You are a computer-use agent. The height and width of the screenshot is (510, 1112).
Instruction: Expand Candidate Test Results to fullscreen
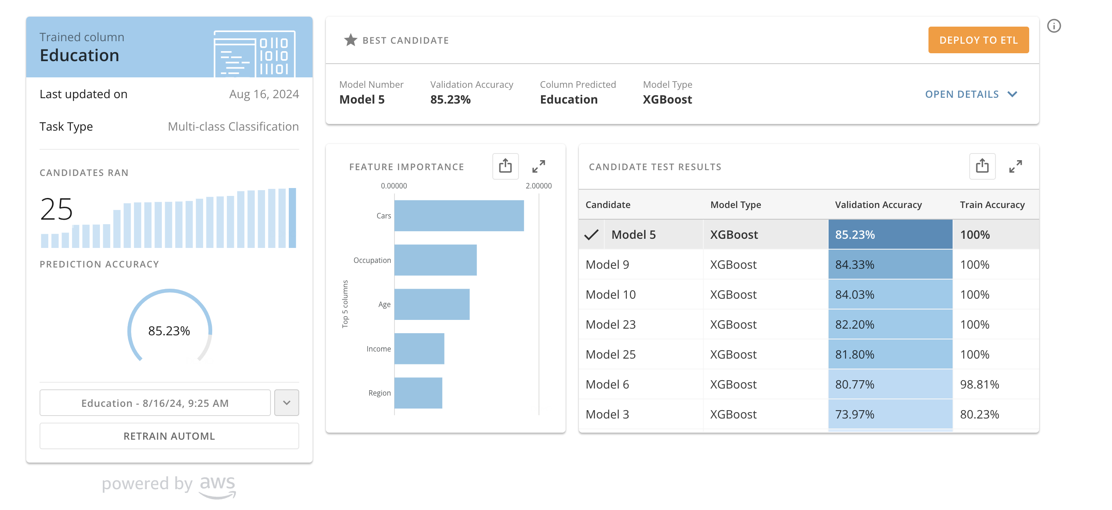[1015, 166]
